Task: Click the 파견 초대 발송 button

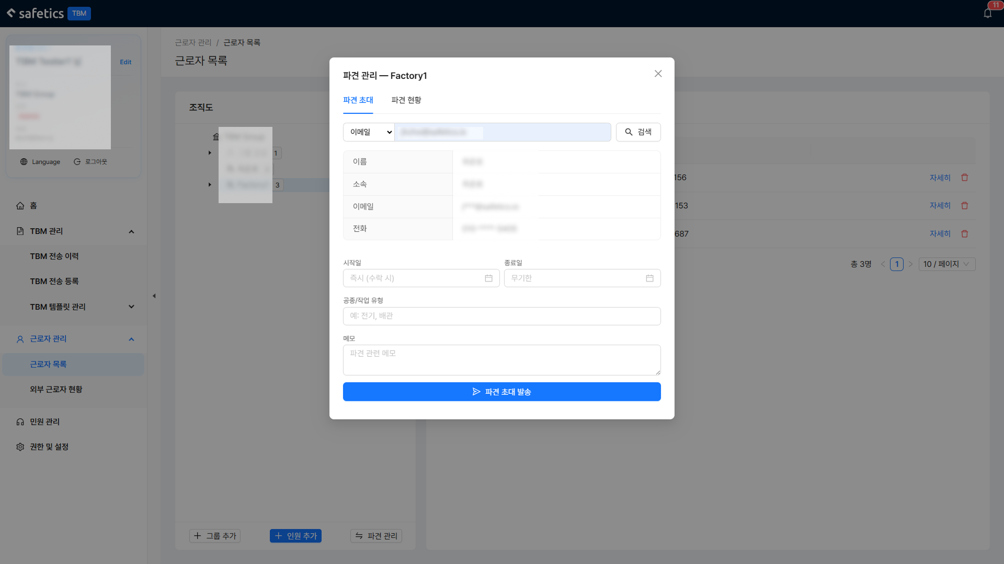Action: 501,392
